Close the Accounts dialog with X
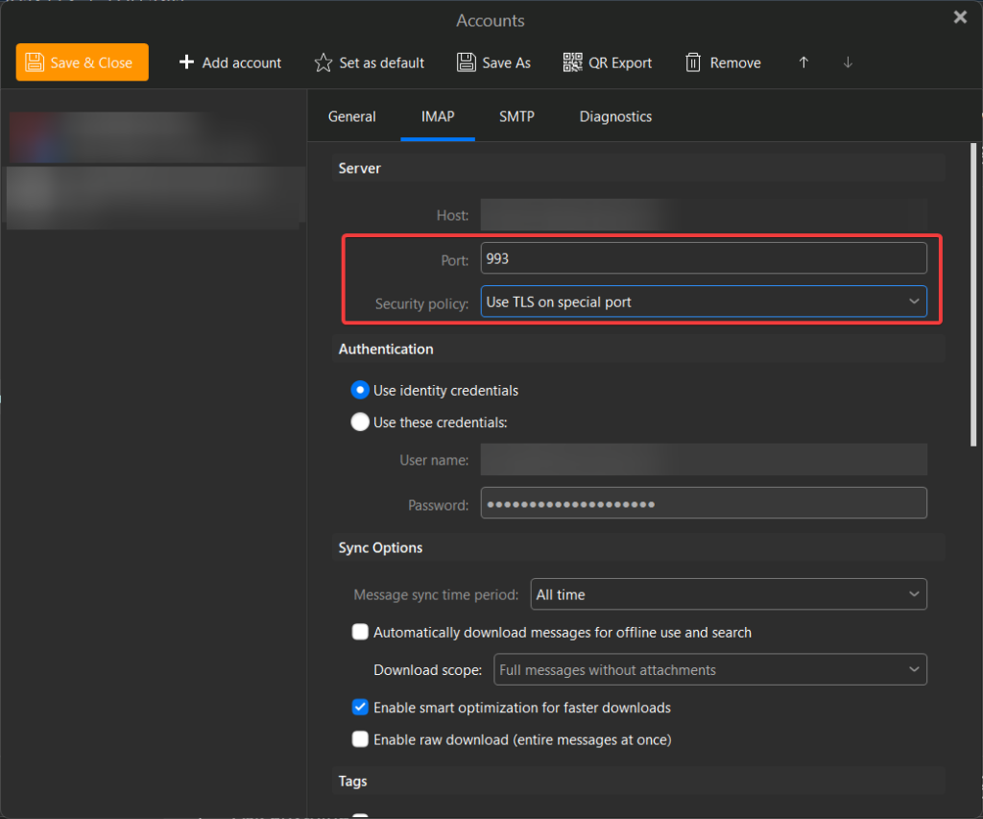 coord(959,17)
